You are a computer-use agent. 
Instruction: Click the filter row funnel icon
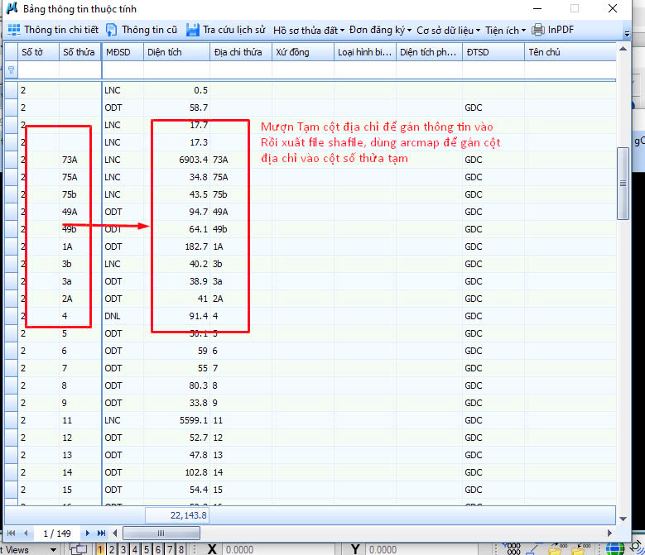(x=11, y=70)
